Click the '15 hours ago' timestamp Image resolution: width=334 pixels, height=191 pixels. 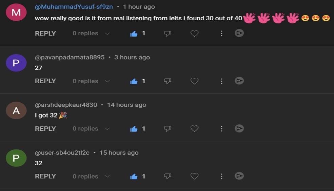[x=119, y=153]
